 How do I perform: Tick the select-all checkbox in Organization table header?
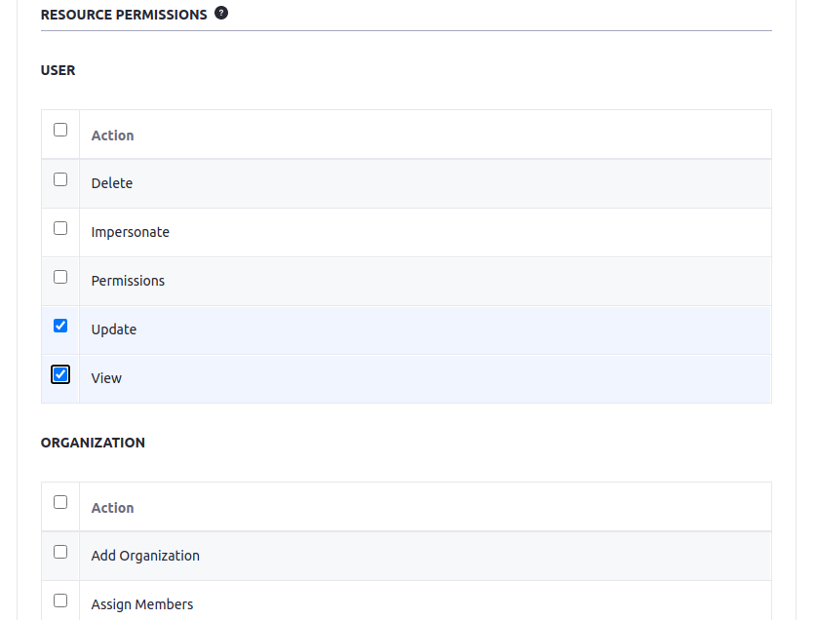click(60, 502)
